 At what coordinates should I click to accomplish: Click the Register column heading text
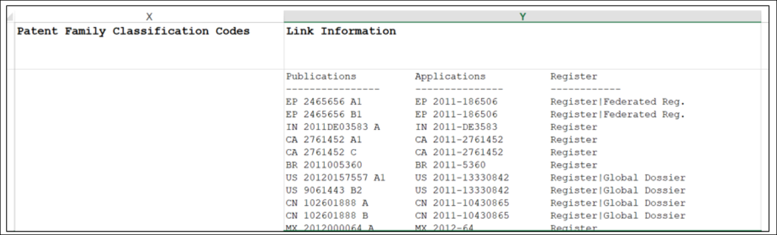574,76
